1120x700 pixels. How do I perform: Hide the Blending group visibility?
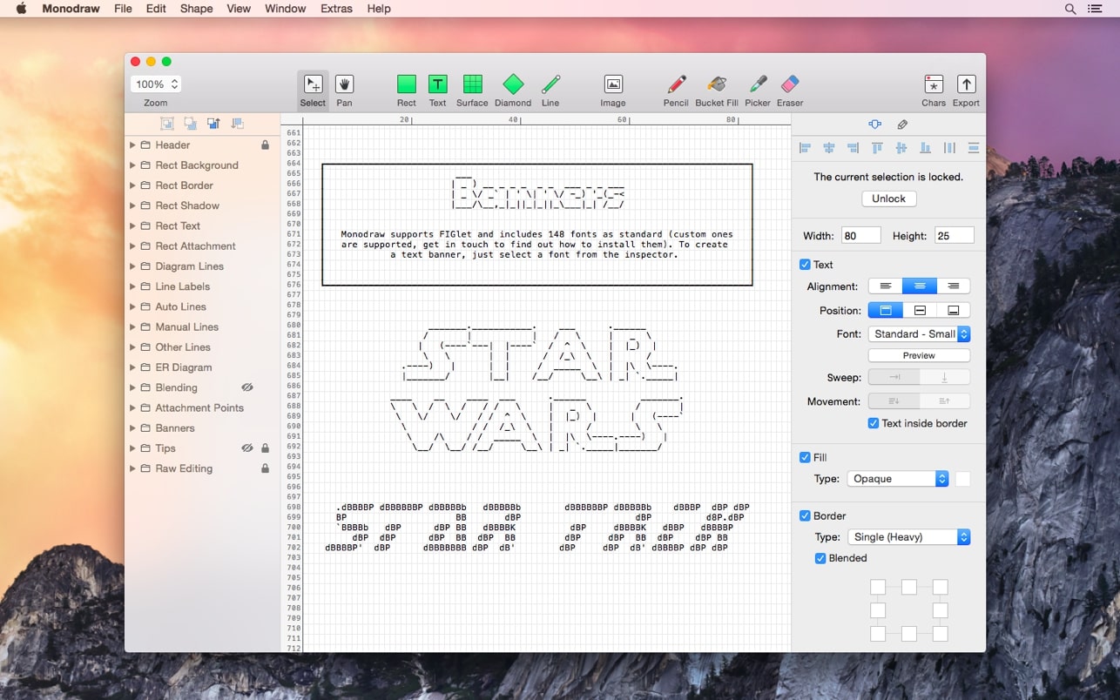pos(247,387)
